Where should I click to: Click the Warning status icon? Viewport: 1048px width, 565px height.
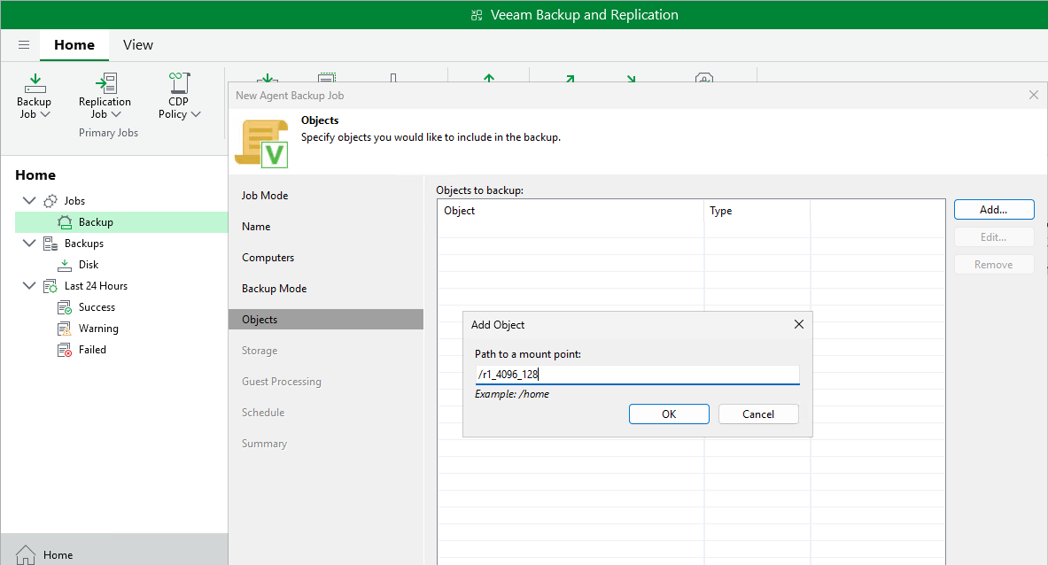64,329
